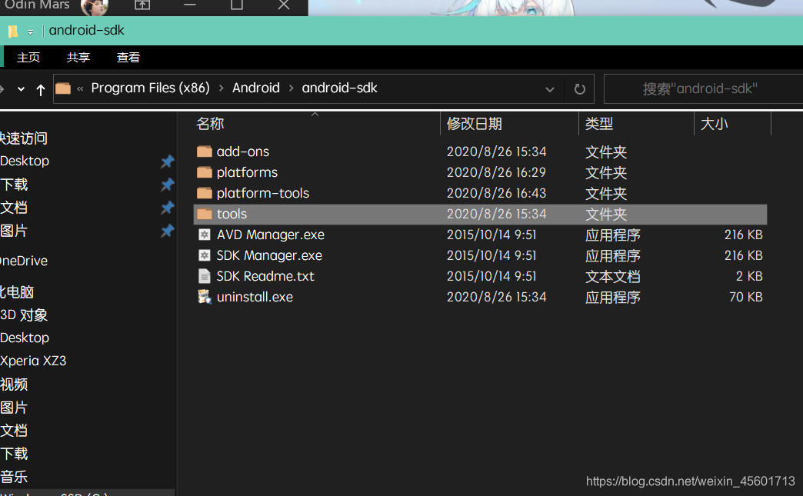The width and height of the screenshot is (803, 496).
Task: Select 音乐 in navigation pane
Action: pos(14,477)
